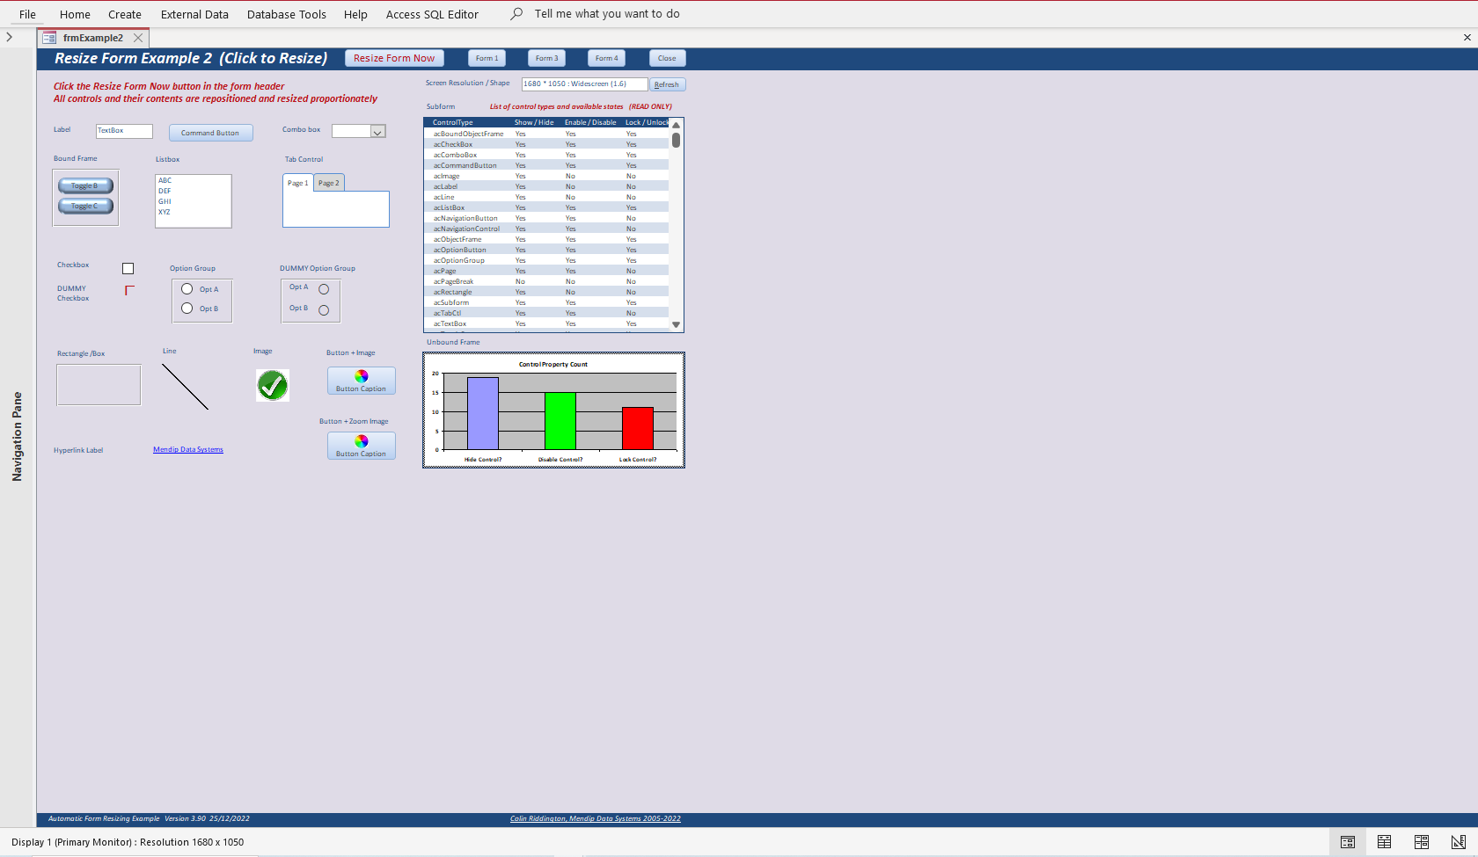This screenshot has height=857, width=1478.
Task: Click the form icon on frmExample2 tab
Action: click(x=49, y=38)
